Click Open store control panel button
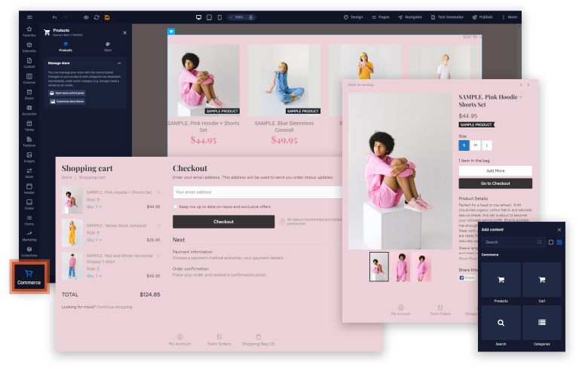 [x=68, y=93]
